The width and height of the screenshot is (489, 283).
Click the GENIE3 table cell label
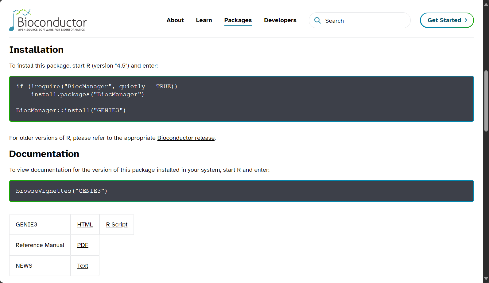(26, 225)
